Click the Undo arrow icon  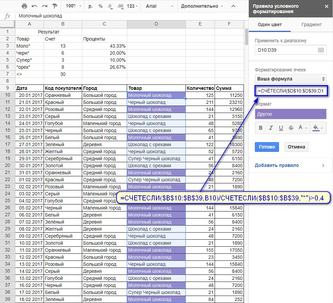point(35,6)
